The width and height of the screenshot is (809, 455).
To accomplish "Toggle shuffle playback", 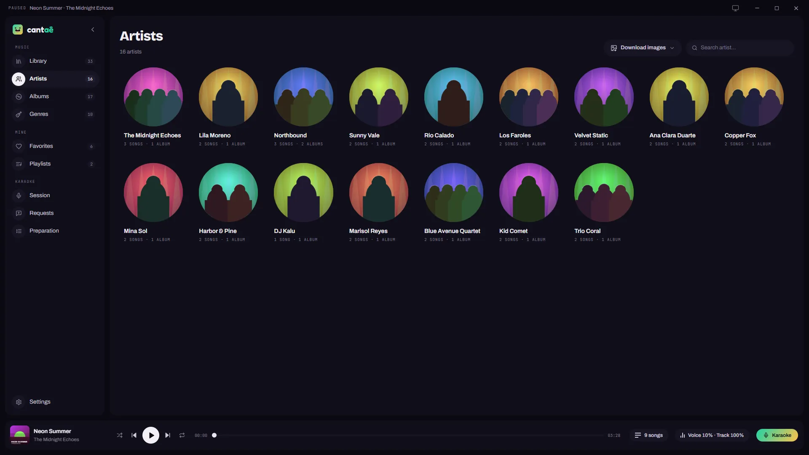I will (120, 435).
